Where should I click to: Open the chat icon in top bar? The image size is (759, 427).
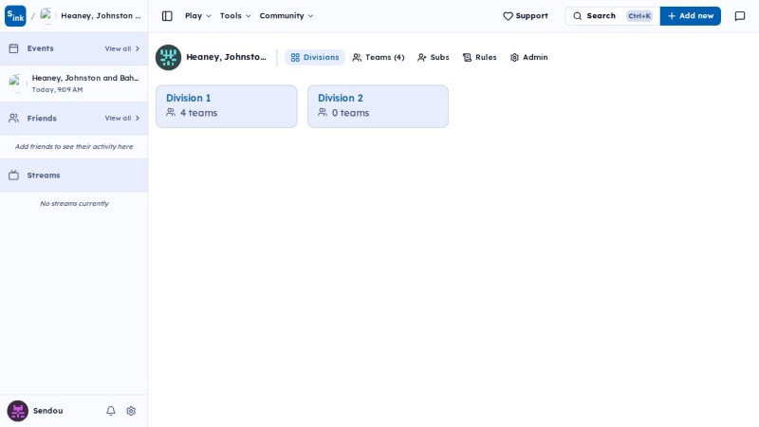click(x=740, y=16)
